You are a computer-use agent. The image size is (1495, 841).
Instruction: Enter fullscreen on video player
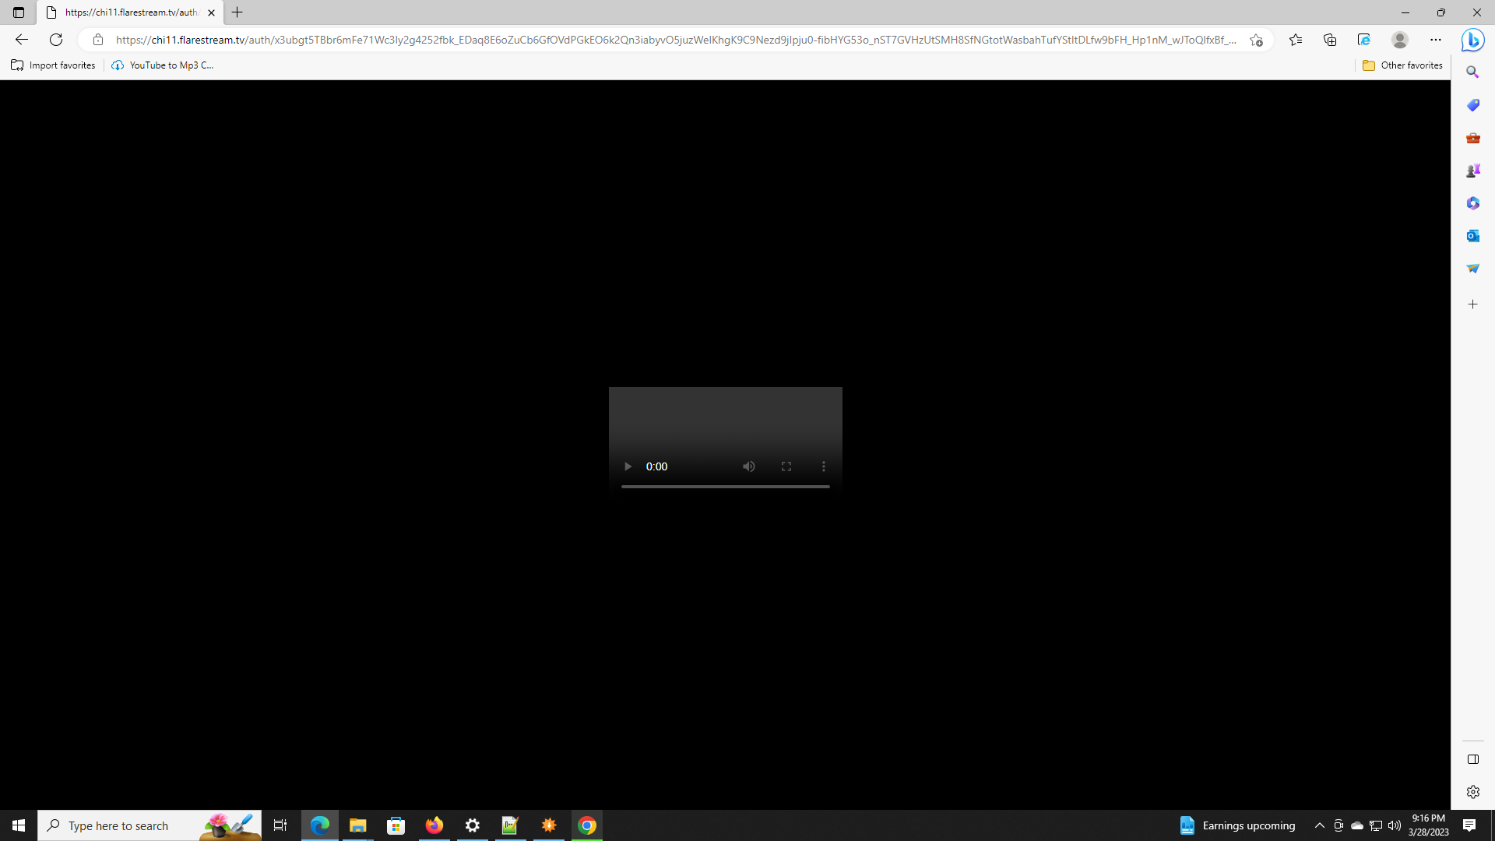[x=786, y=466]
